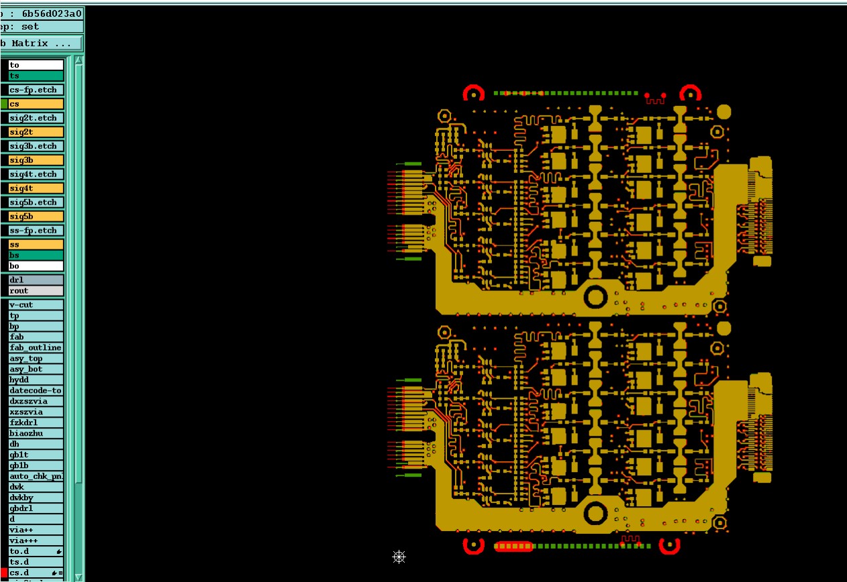
Task: Select the via+++ layer
Action: tap(36, 541)
